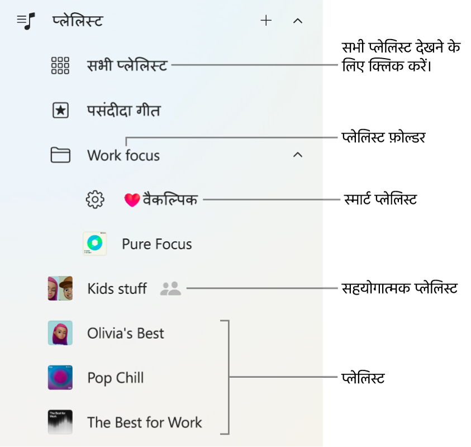Collapse the प्लेलिस्ट section chevron

pos(298,21)
